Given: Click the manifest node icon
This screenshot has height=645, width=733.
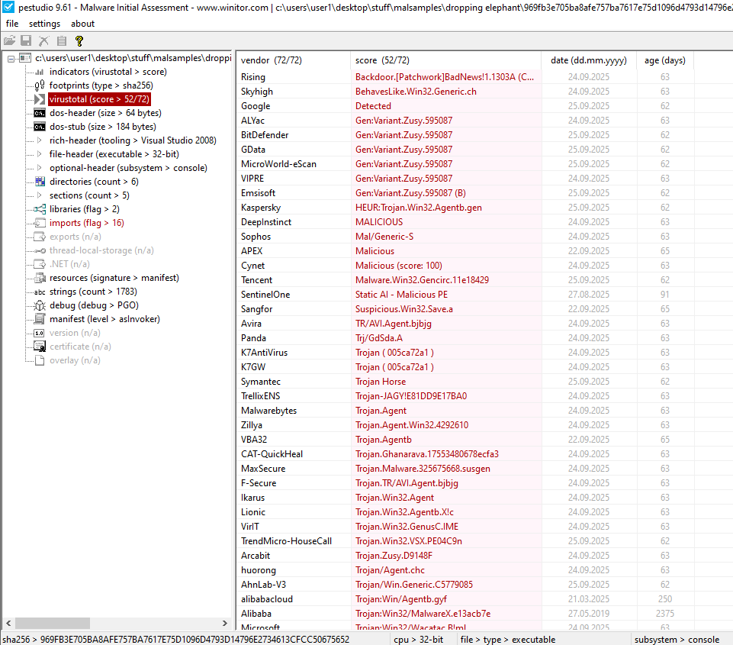Looking at the screenshot, I should [40, 319].
